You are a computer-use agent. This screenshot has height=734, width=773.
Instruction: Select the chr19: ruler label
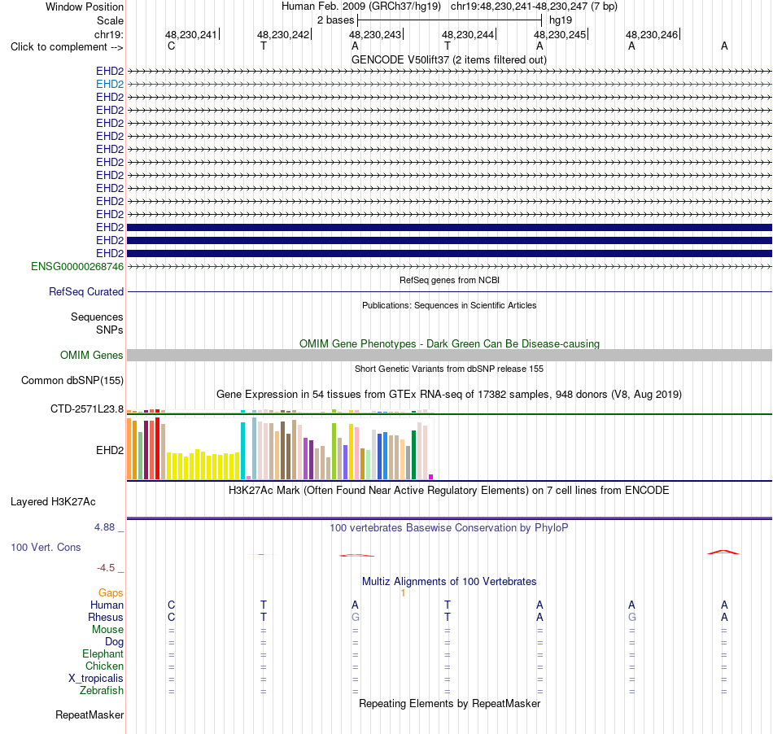(109, 34)
